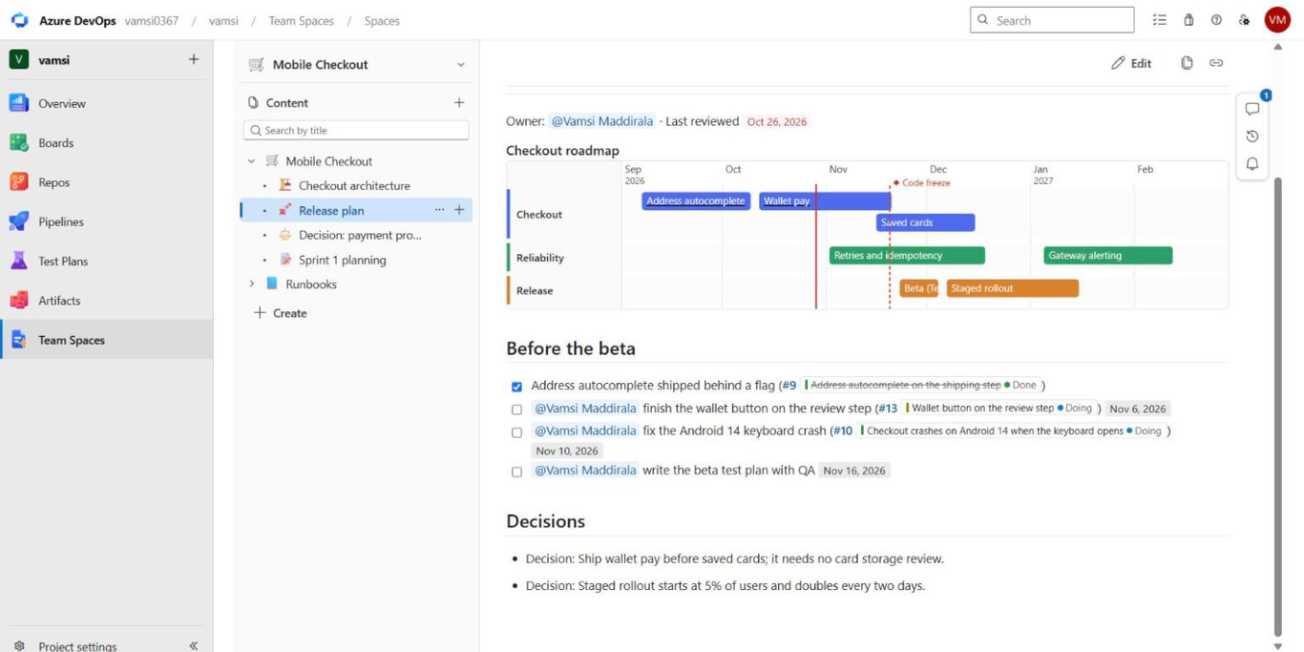
Task: Go to Overview in the sidebar
Action: [62, 103]
